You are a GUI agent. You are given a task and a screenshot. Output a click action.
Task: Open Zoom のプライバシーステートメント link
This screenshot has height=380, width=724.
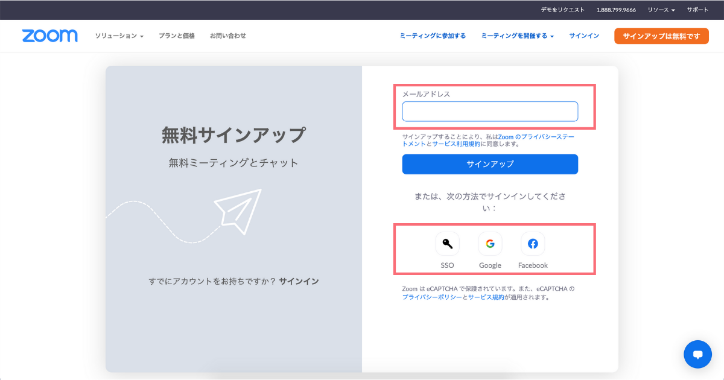point(542,136)
